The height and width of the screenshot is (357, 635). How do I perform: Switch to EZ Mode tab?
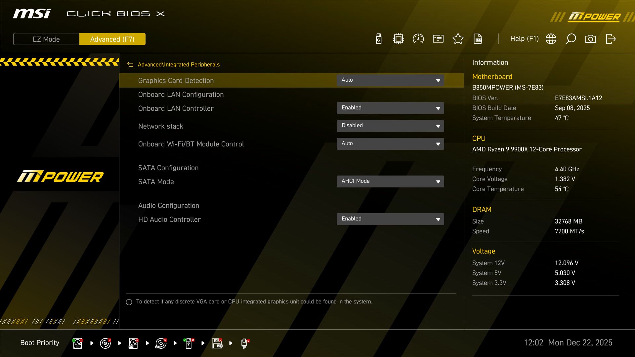pyautogui.click(x=46, y=39)
